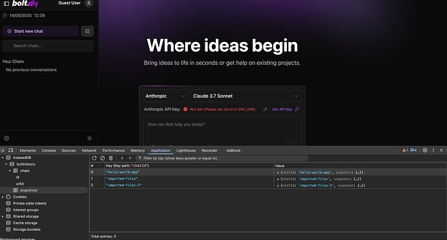The height and width of the screenshot is (240, 447).
Task: Click the clock icon beside the date
Action: [5, 16]
